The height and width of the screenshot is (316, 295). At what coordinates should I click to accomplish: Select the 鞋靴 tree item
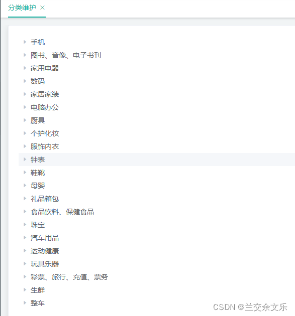(38, 173)
